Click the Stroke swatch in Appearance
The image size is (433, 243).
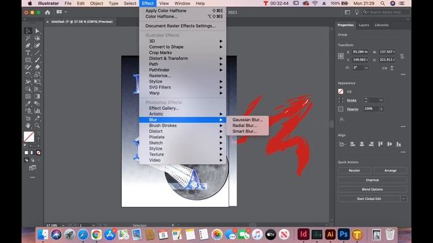[341, 101]
